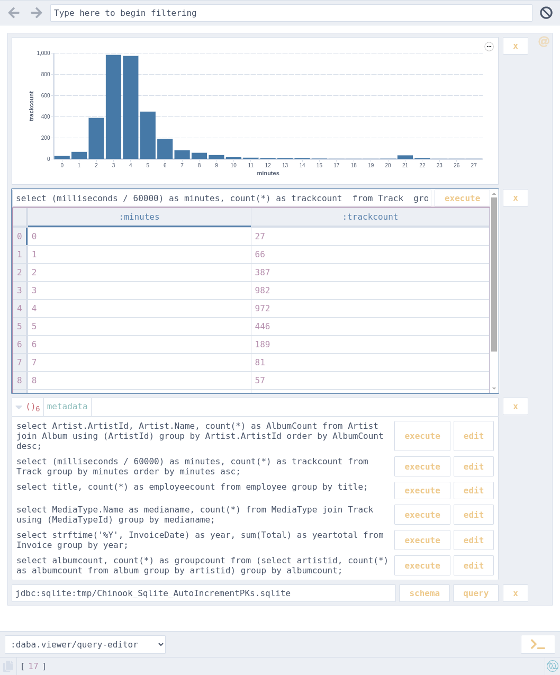Close the chart panel with x
This screenshot has height=675, width=560.
(x=516, y=46)
